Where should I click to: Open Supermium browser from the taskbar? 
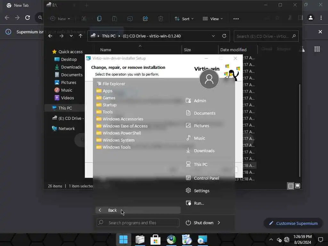[171, 240]
